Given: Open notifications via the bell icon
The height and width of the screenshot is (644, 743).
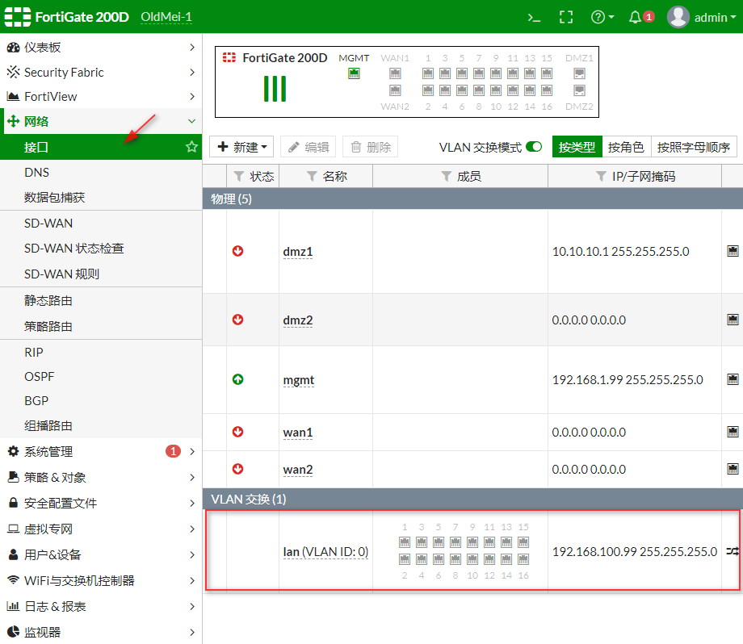Looking at the screenshot, I should click(635, 16).
